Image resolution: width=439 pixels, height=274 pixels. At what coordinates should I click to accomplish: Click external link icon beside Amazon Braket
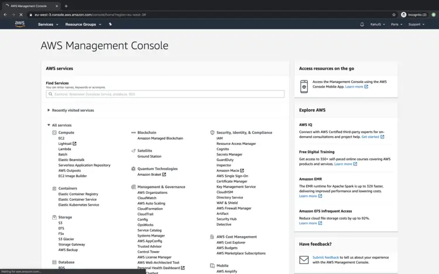164,174
